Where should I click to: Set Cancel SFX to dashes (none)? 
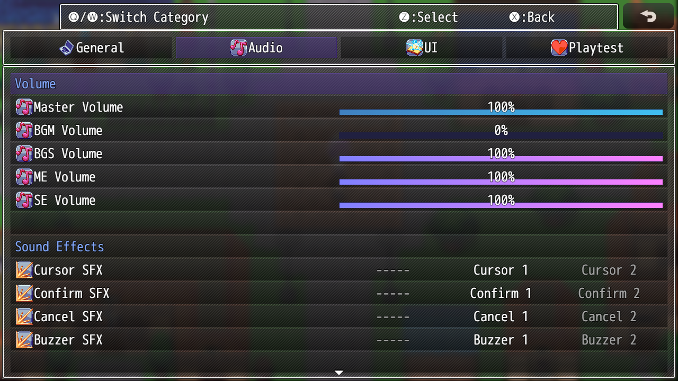point(392,316)
